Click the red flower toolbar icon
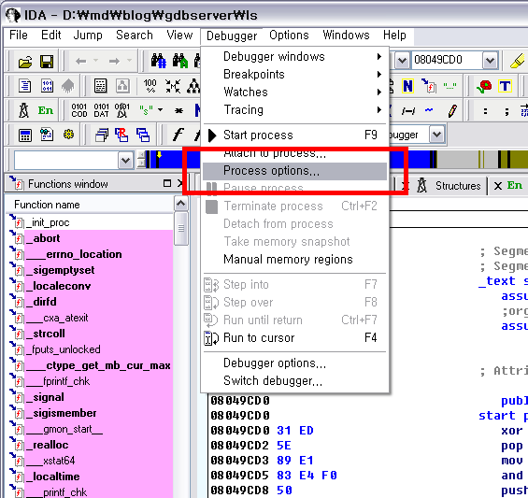 pyautogui.click(x=484, y=86)
